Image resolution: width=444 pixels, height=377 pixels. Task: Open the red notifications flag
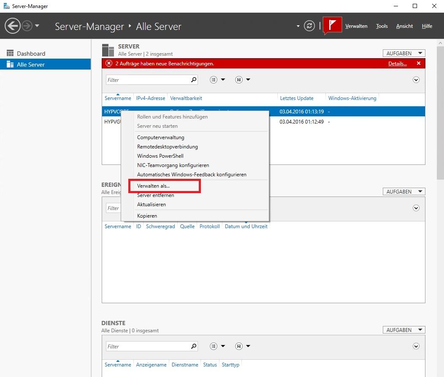coord(333,25)
